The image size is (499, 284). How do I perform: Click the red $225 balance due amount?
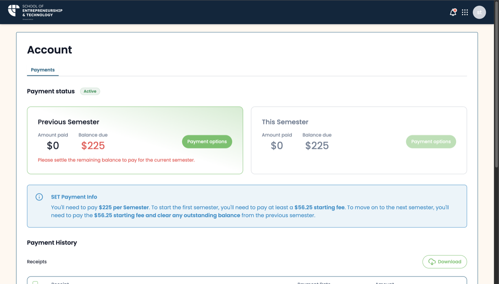(93, 146)
